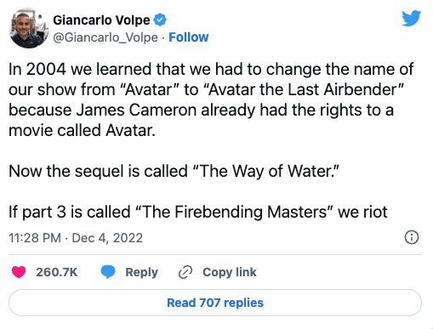This screenshot has width=433, height=329.
Task: Like the tweet with the heart icon
Action: tap(19, 272)
